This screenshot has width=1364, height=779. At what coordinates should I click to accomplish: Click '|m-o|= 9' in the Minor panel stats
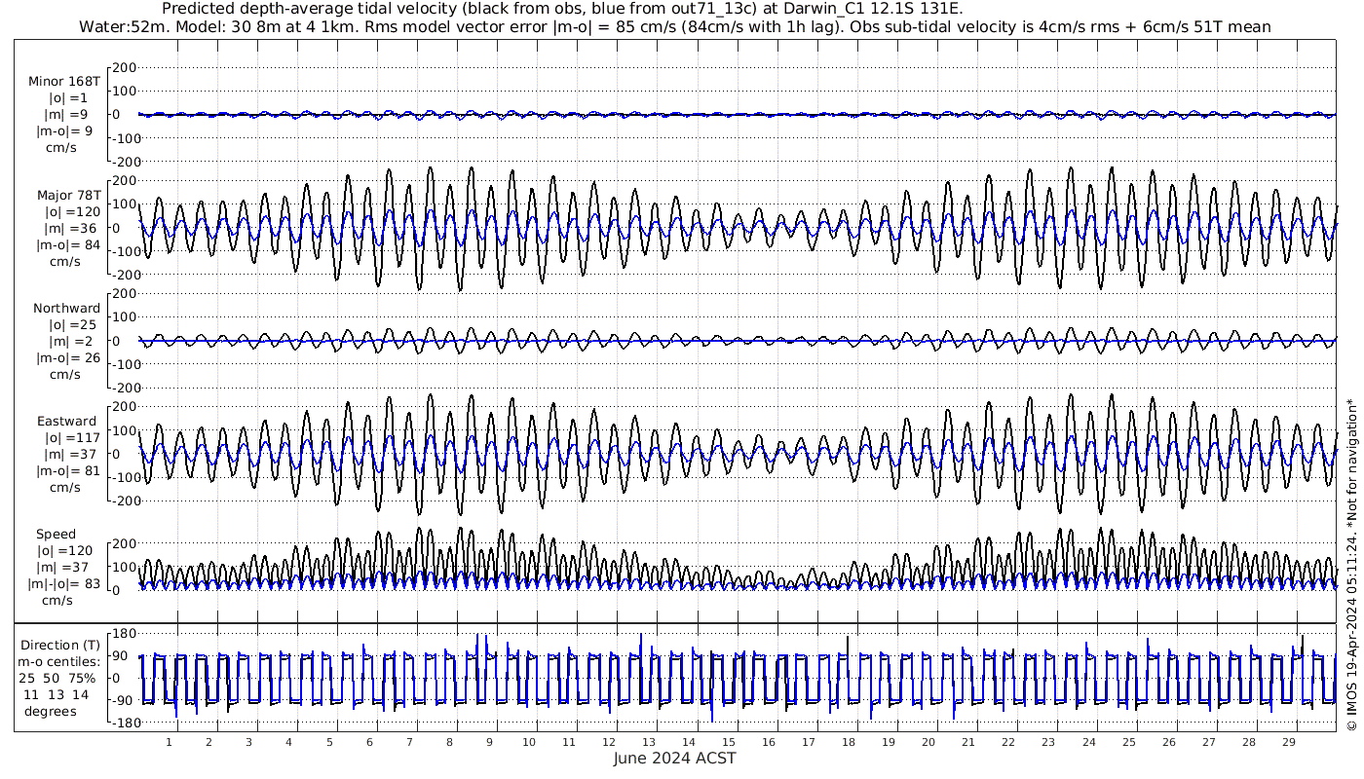pos(65,131)
